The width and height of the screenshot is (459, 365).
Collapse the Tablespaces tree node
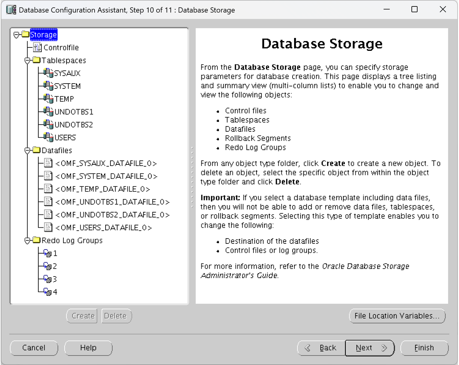(x=27, y=60)
